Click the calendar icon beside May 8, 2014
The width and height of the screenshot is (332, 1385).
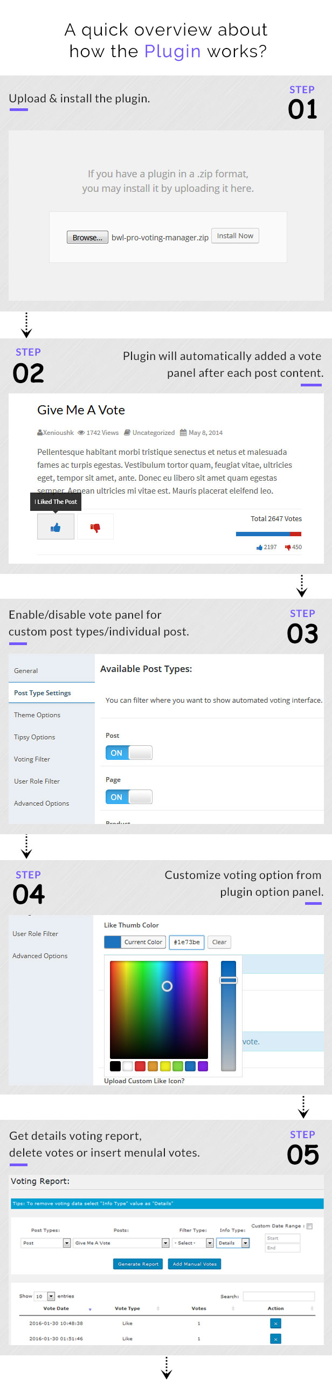183,433
